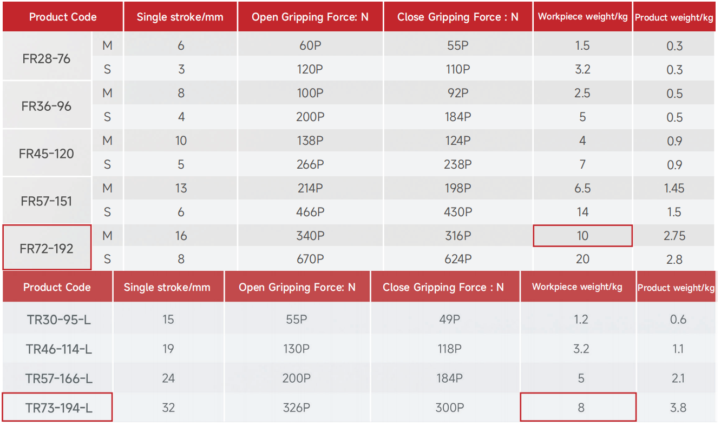Screen dimensions: 721x426
Task: Click the highlighted TR73-194-L product code cell
Action: coord(58,408)
